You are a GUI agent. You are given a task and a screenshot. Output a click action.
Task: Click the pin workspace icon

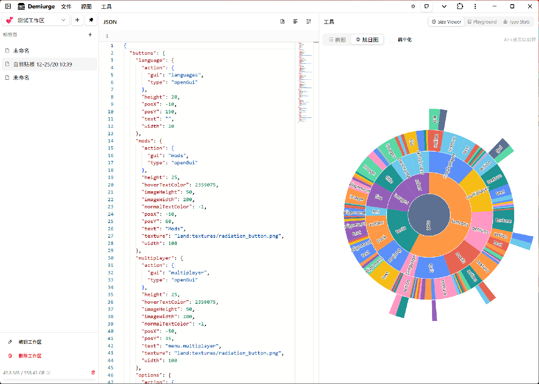91,20
